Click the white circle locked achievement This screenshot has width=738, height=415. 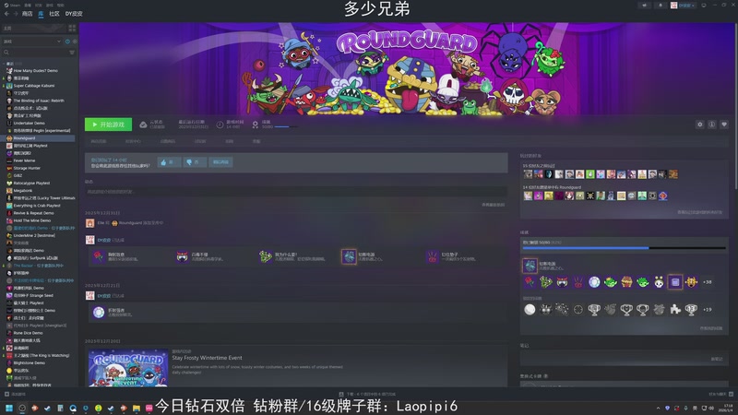pyautogui.click(x=530, y=310)
